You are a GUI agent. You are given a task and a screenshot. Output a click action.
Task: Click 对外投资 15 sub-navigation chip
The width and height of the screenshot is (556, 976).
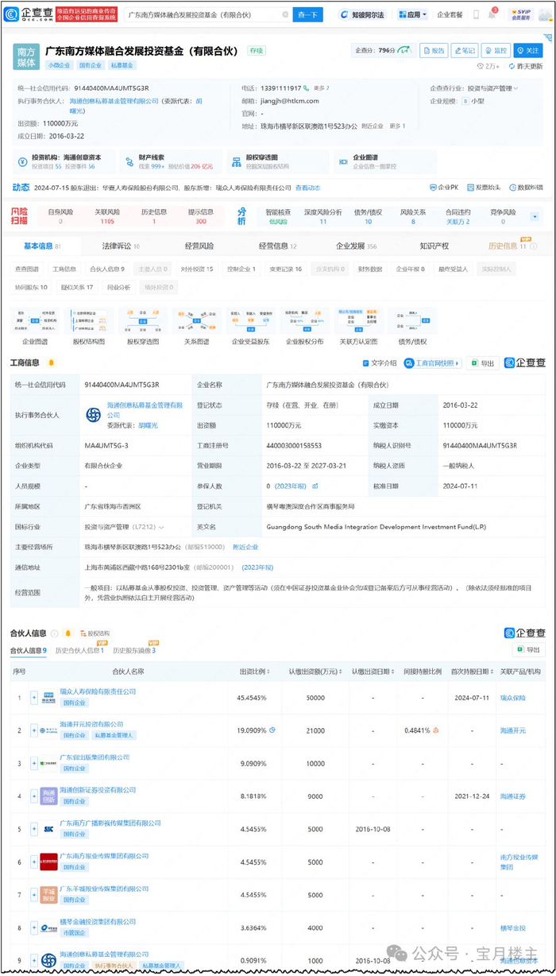click(197, 269)
